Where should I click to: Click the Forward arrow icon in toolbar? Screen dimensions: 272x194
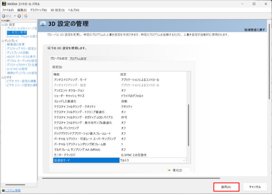[19, 16]
